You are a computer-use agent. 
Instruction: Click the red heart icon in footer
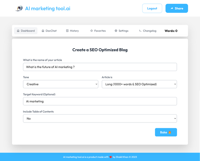(x=111, y=157)
